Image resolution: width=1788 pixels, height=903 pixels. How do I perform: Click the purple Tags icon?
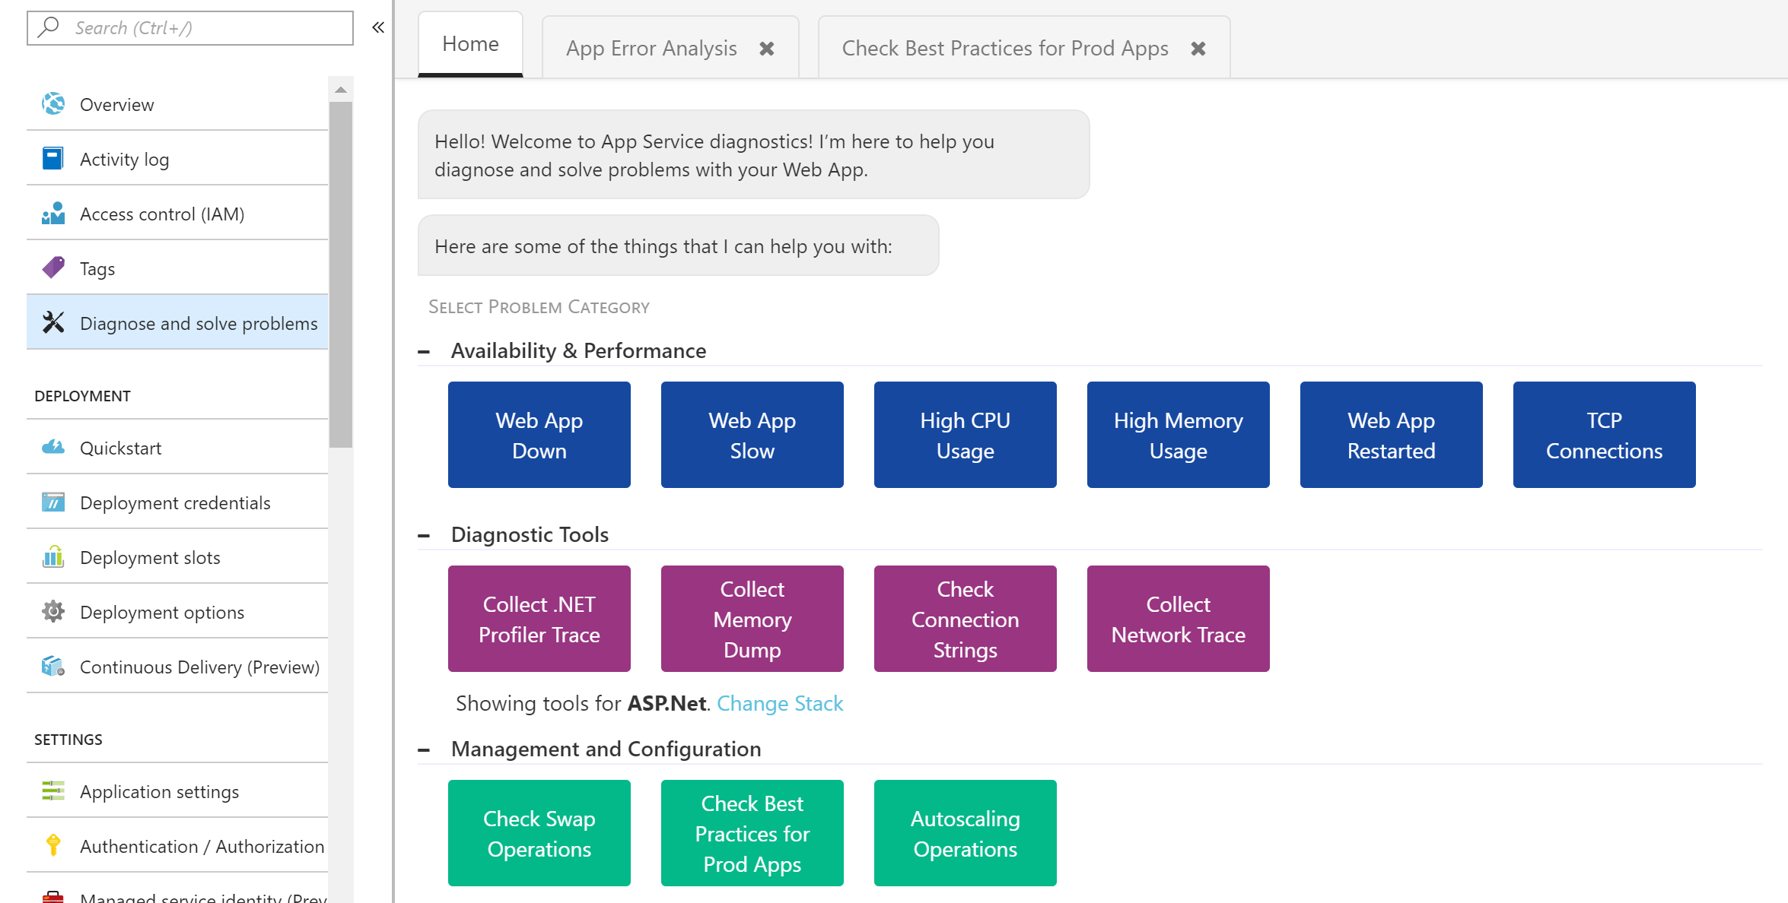point(53,268)
